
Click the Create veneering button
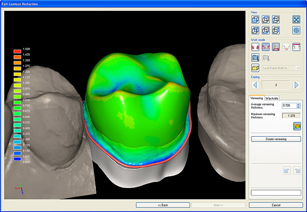pyautogui.click(x=276, y=139)
